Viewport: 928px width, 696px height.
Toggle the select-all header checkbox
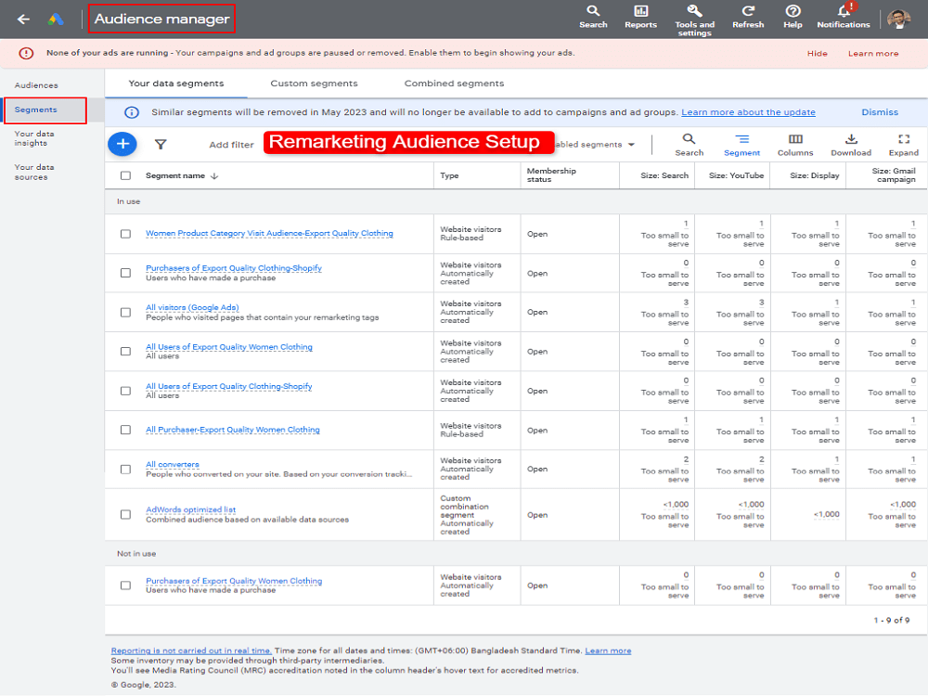coord(125,175)
